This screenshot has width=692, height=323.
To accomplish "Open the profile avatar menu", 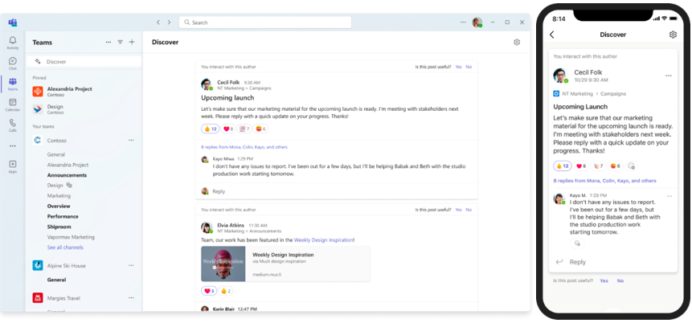I will pos(477,22).
